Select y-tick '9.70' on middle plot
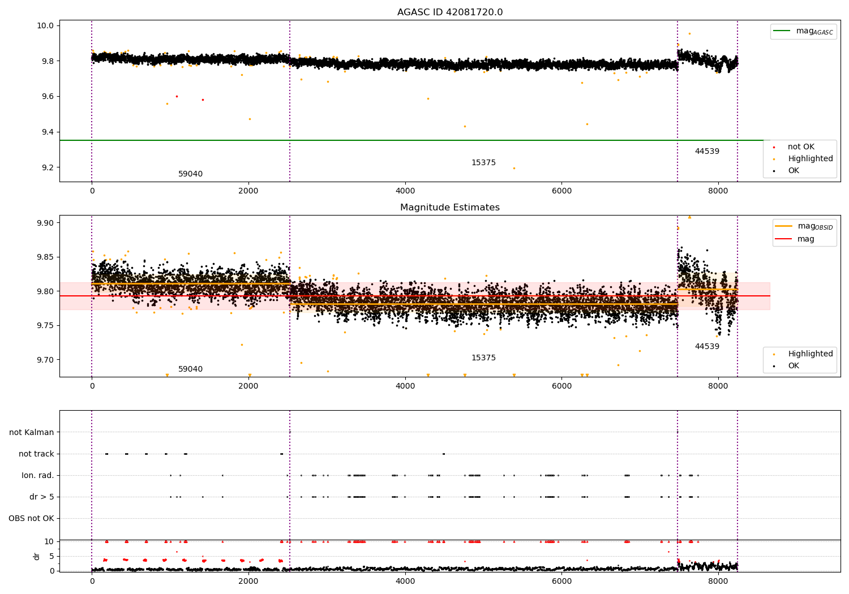The height and width of the screenshot is (594, 849). coord(45,360)
